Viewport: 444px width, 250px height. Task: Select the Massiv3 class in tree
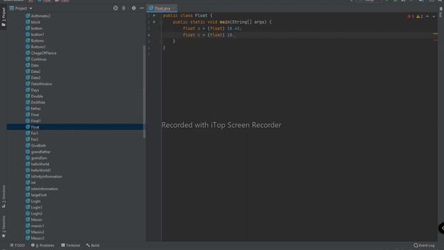click(35, 238)
